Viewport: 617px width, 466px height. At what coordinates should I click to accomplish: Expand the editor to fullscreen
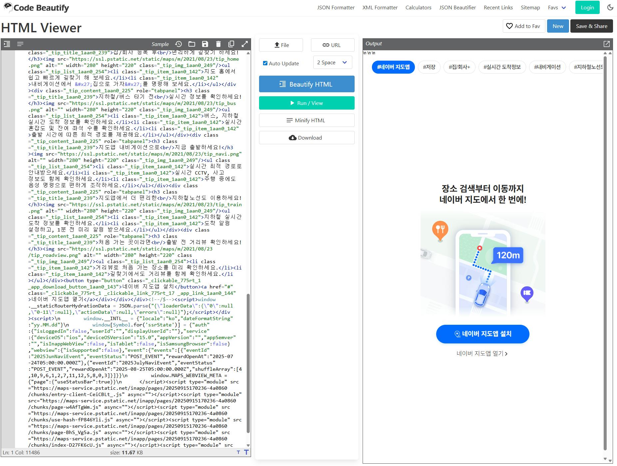click(245, 44)
